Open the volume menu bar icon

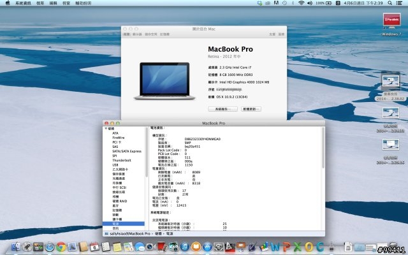coord(310,3)
